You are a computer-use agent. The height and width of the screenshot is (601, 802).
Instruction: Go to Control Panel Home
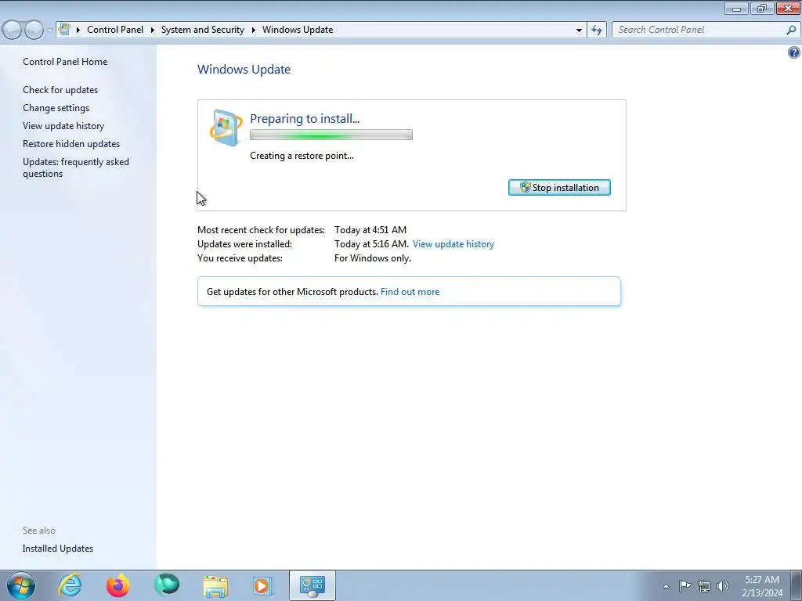65,62
